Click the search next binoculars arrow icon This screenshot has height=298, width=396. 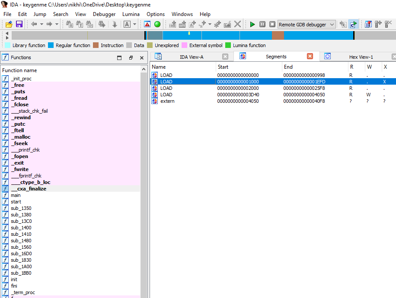click(102, 24)
